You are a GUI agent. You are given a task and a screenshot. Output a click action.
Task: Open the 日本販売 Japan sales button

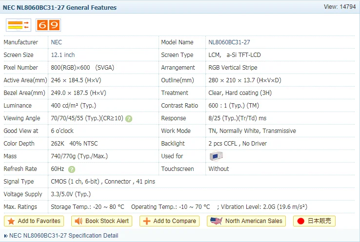(314, 221)
